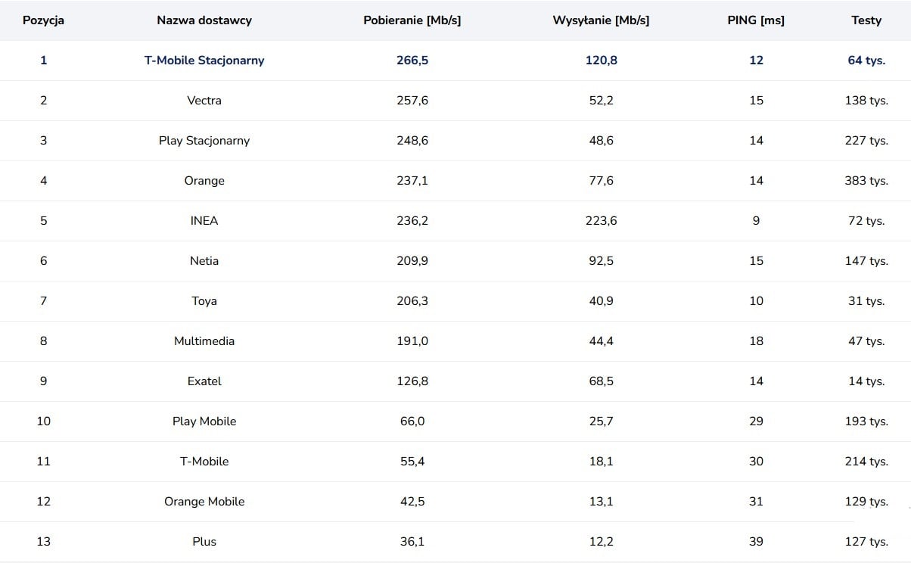The image size is (911, 563).
Task: Select the Play Mobile row
Action: (x=204, y=421)
